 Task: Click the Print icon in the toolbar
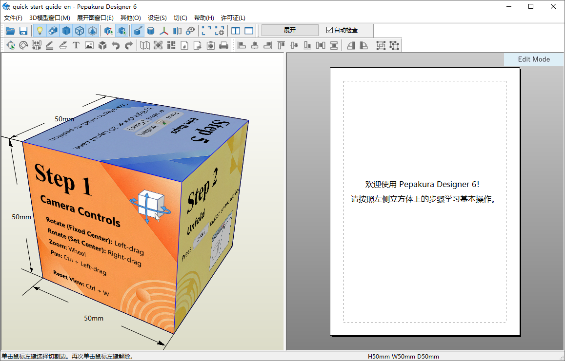(223, 45)
